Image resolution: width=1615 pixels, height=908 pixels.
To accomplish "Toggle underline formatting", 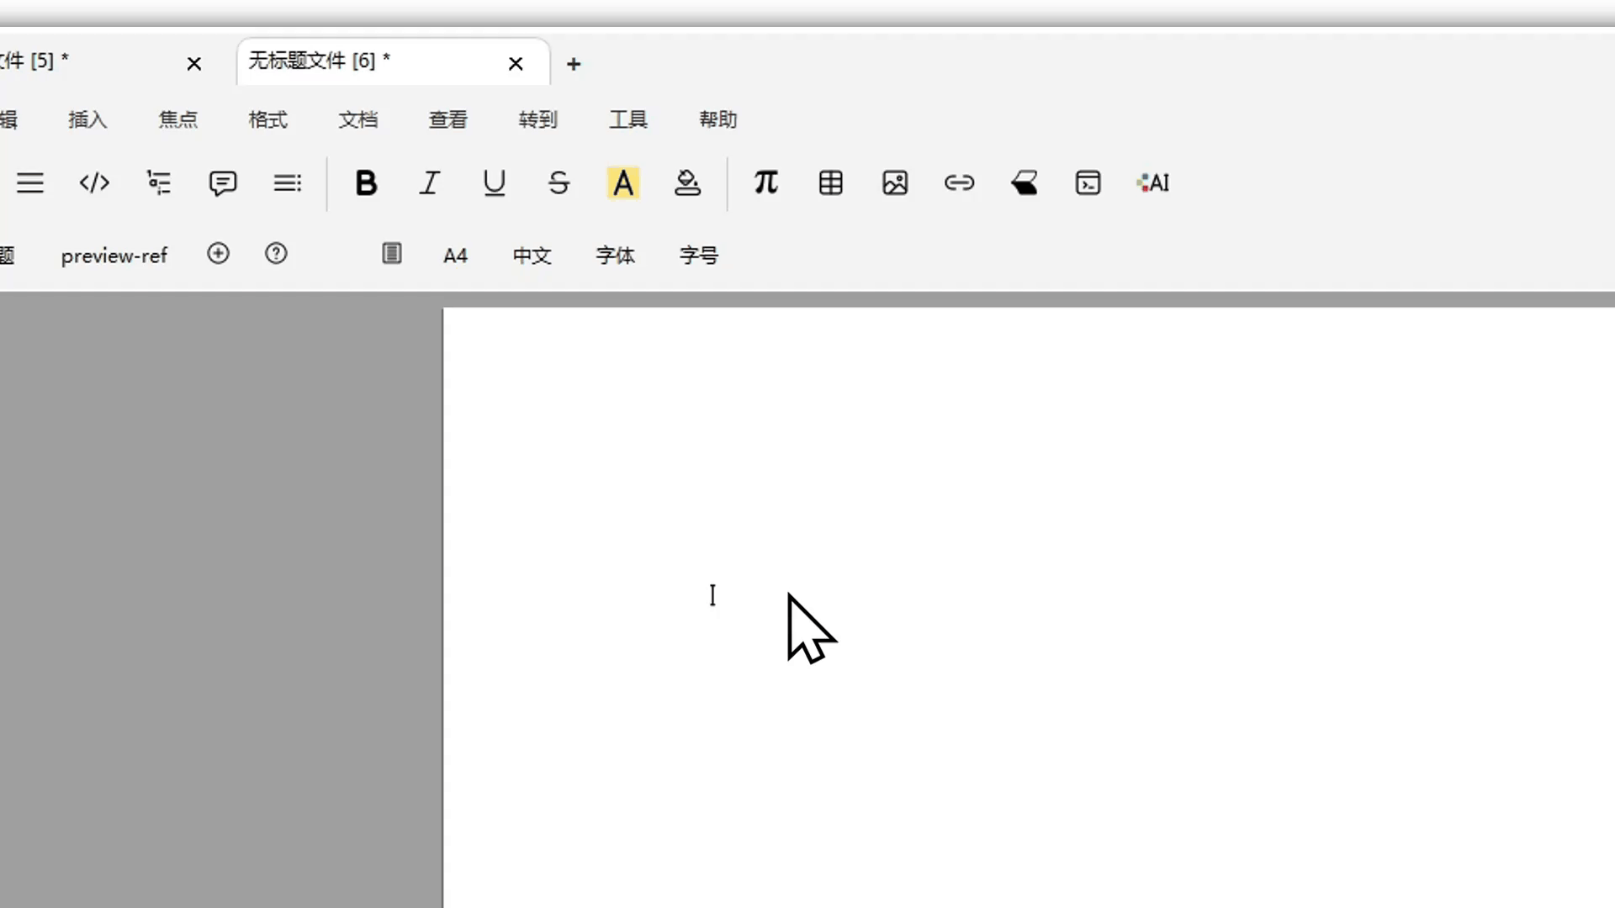I will 495,182.
